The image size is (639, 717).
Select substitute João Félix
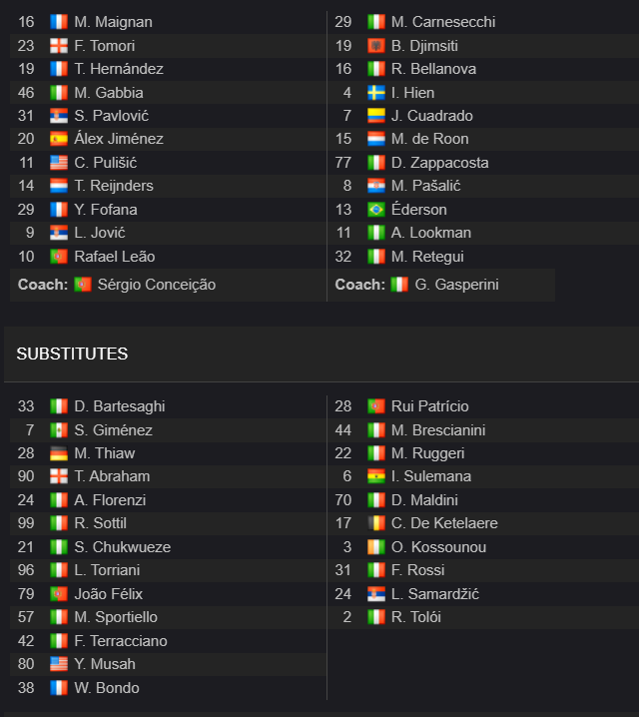tap(108, 594)
